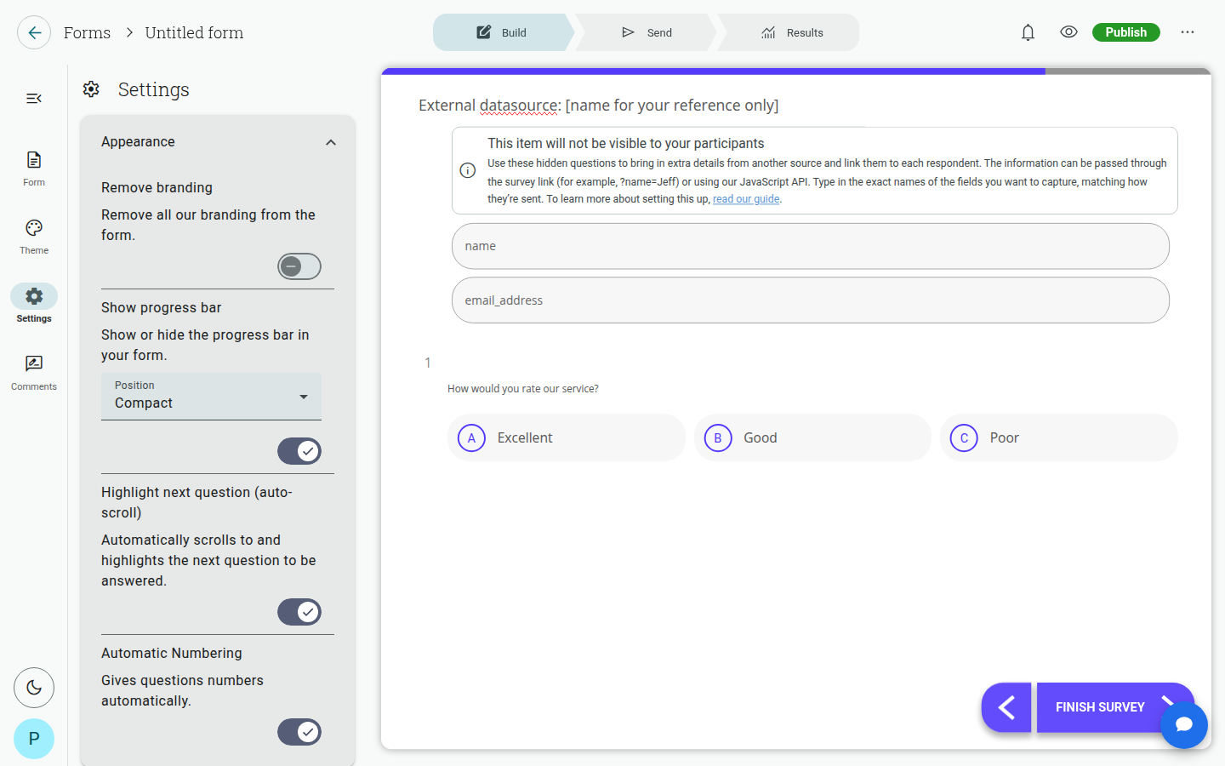Open profile avatar P
The height and width of the screenshot is (766, 1225).
[x=34, y=739]
